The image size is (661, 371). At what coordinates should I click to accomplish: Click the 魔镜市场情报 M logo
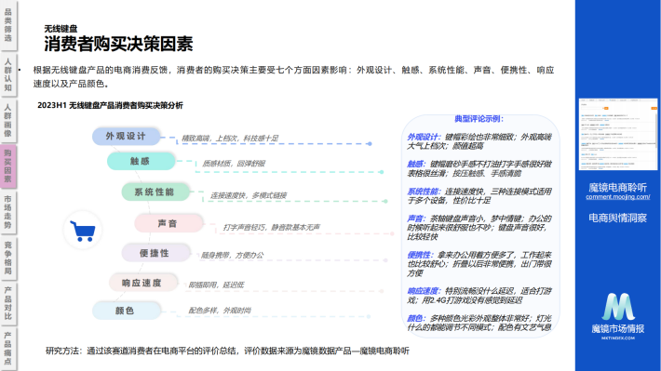tap(618, 307)
